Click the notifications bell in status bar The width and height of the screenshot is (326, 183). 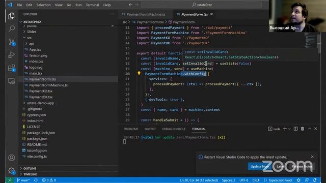coord(315,180)
